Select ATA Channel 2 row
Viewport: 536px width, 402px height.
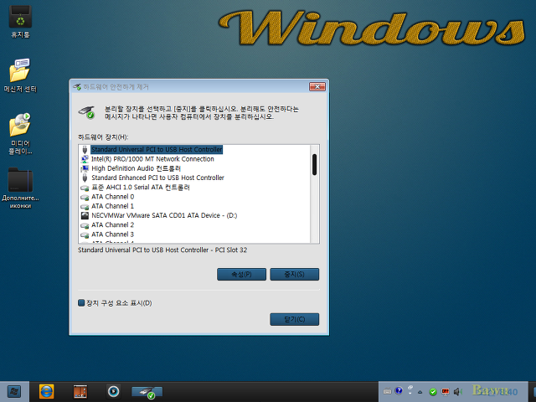tap(112, 225)
